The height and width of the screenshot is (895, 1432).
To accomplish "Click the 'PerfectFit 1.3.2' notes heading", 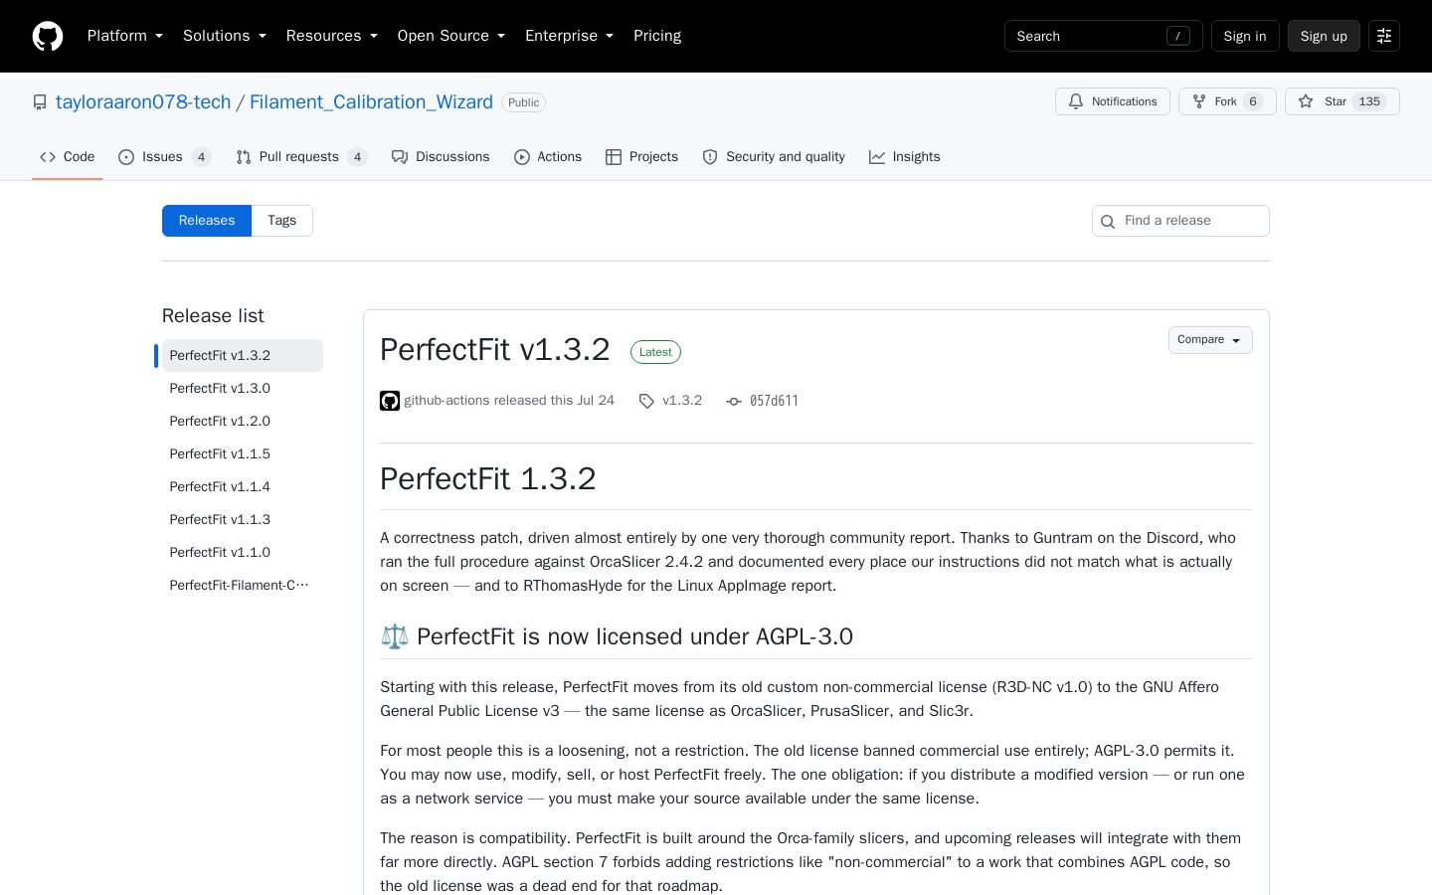I will point(488,478).
